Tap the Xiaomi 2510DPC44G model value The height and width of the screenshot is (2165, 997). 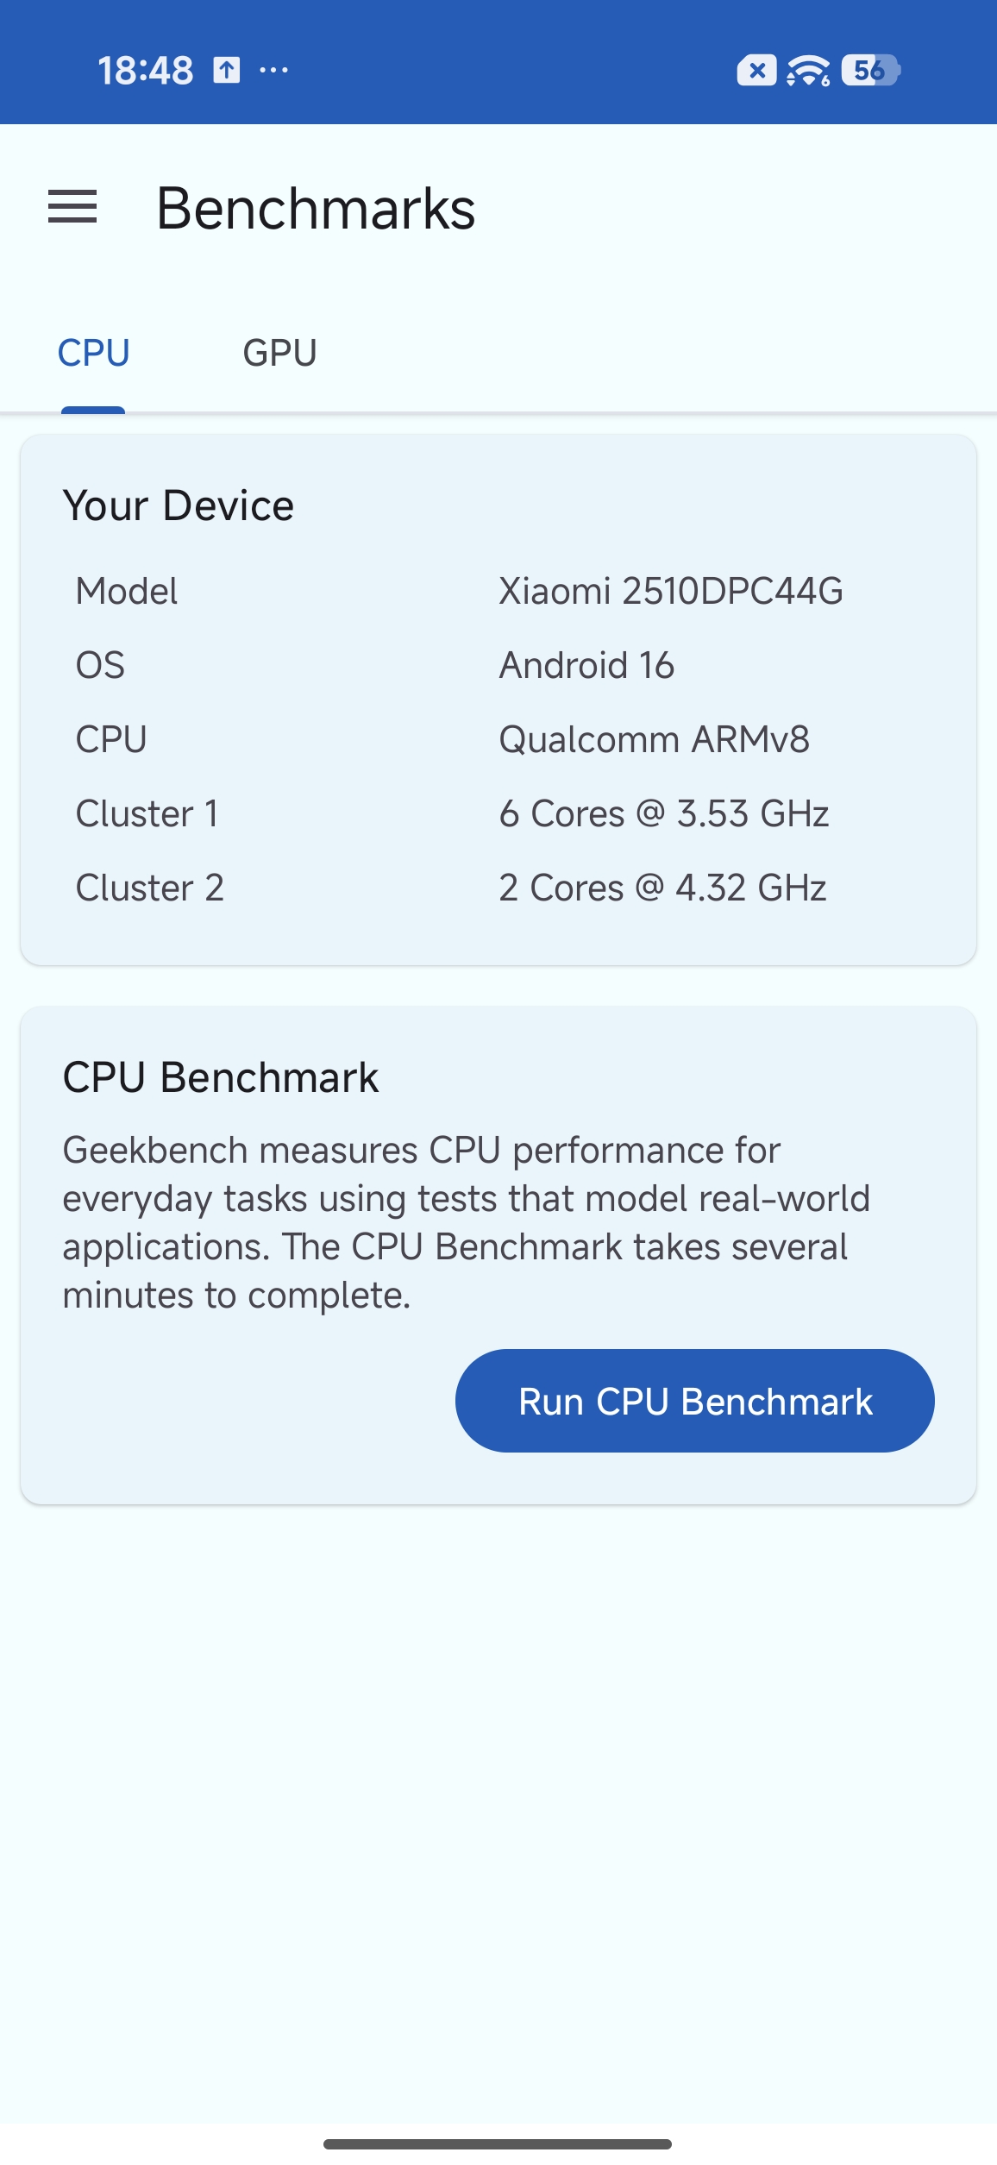pos(670,592)
